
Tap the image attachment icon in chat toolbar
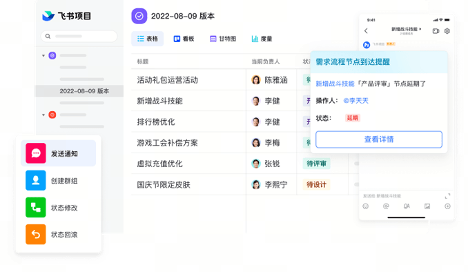[427, 206]
